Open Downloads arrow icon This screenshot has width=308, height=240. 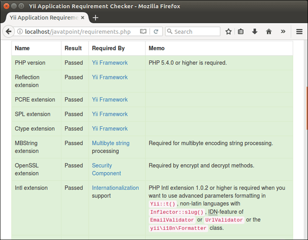pyautogui.click(x=255, y=32)
